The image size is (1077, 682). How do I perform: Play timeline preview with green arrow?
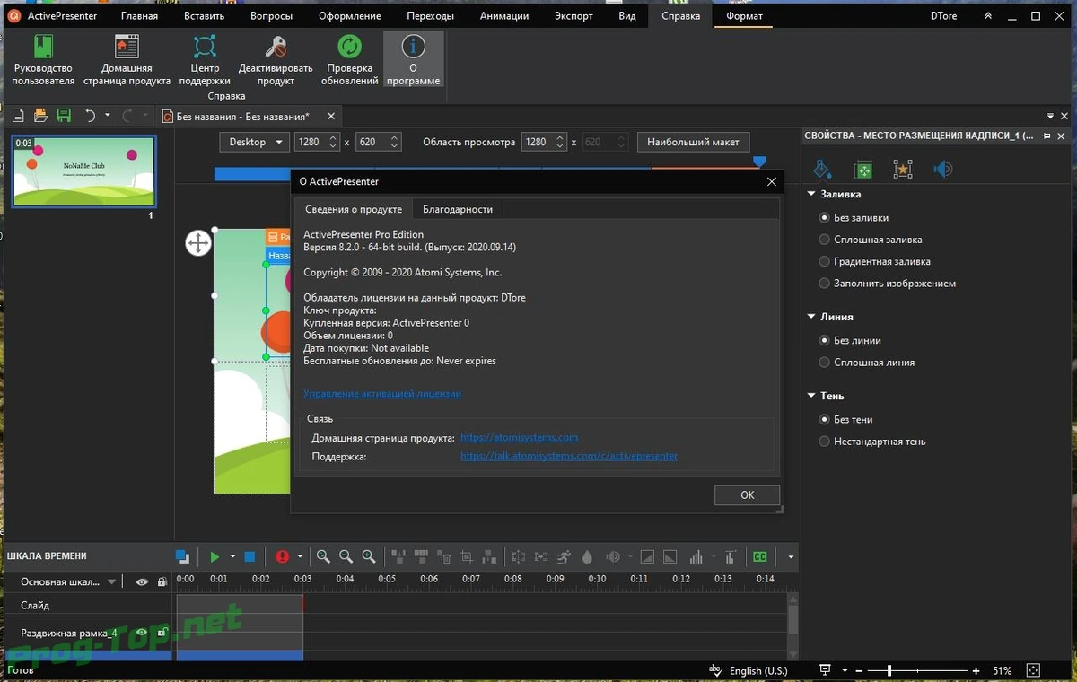215,557
